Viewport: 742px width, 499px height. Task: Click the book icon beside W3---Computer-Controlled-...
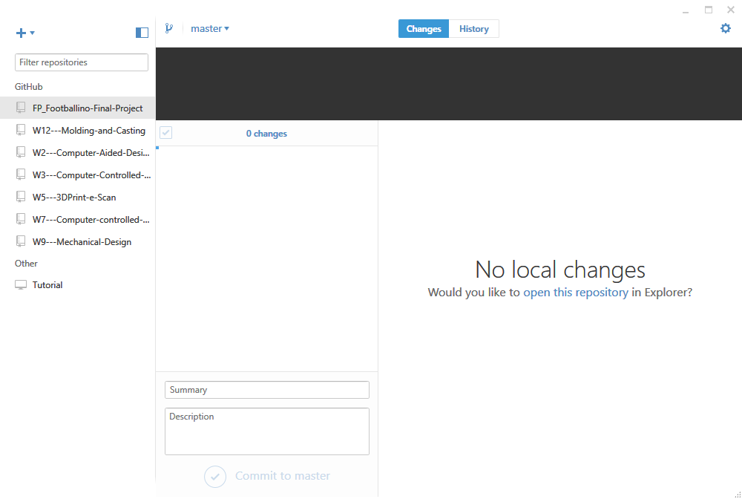(x=21, y=175)
